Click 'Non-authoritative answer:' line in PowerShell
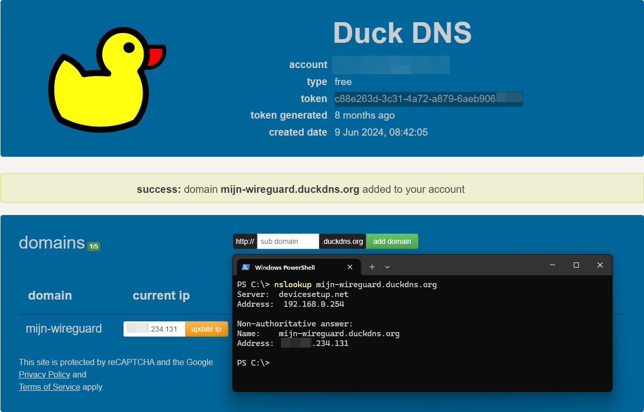644x412 pixels. tap(295, 324)
